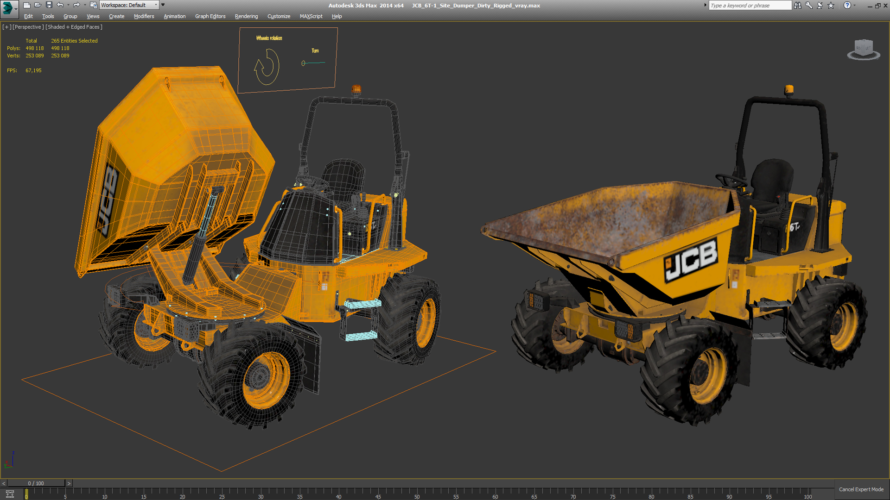Click the world axis tripod gizmo

[x=9, y=460]
